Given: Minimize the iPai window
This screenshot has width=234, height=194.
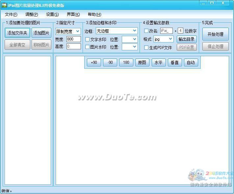Looking at the screenshot, I should click(x=203, y=3).
